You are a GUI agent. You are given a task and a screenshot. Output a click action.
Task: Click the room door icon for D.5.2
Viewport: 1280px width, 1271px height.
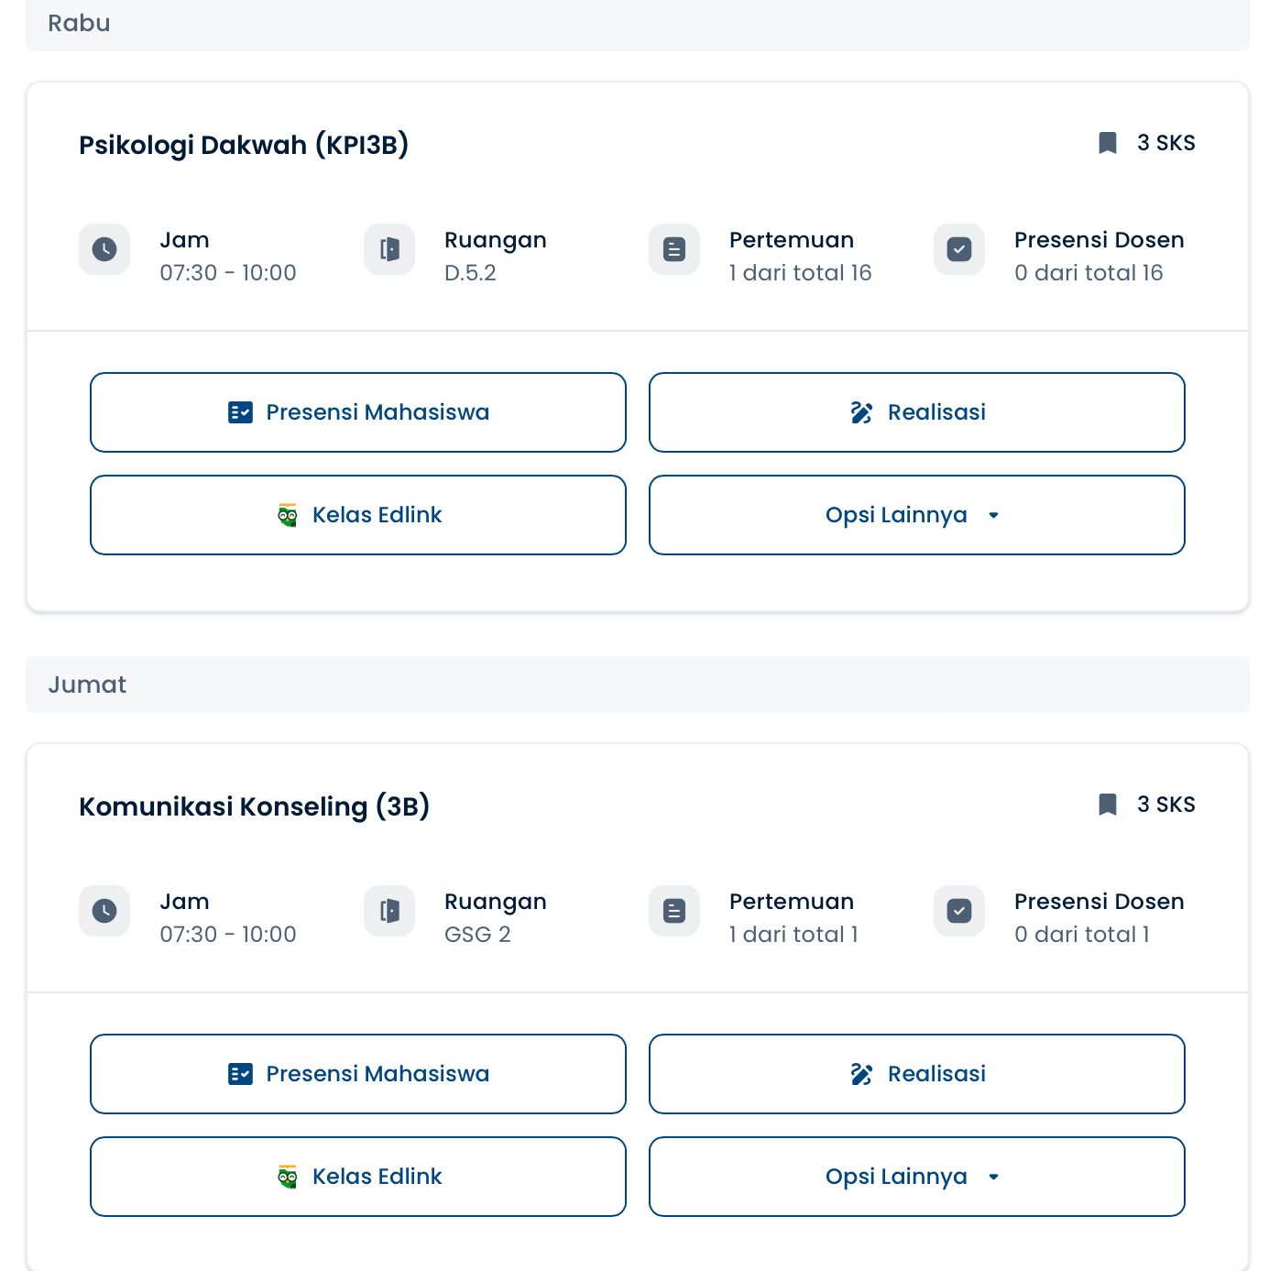point(389,249)
